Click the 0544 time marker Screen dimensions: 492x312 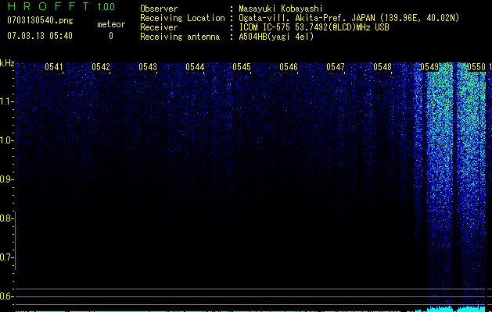[195, 67]
